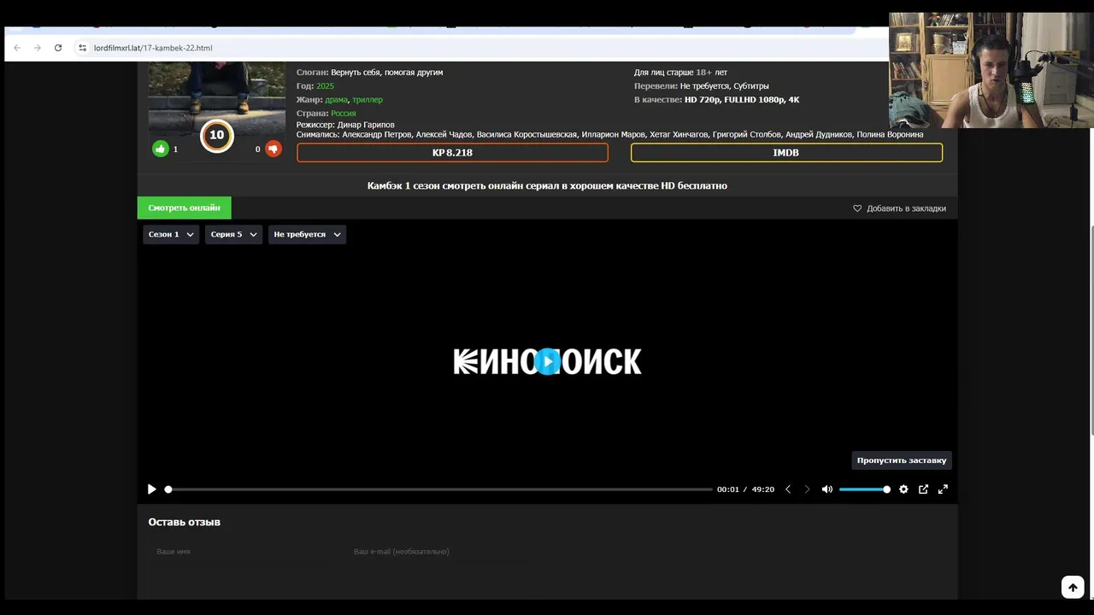Click the Оставь отзыв heading
The width and height of the screenshot is (1094, 615).
pyautogui.click(x=185, y=522)
